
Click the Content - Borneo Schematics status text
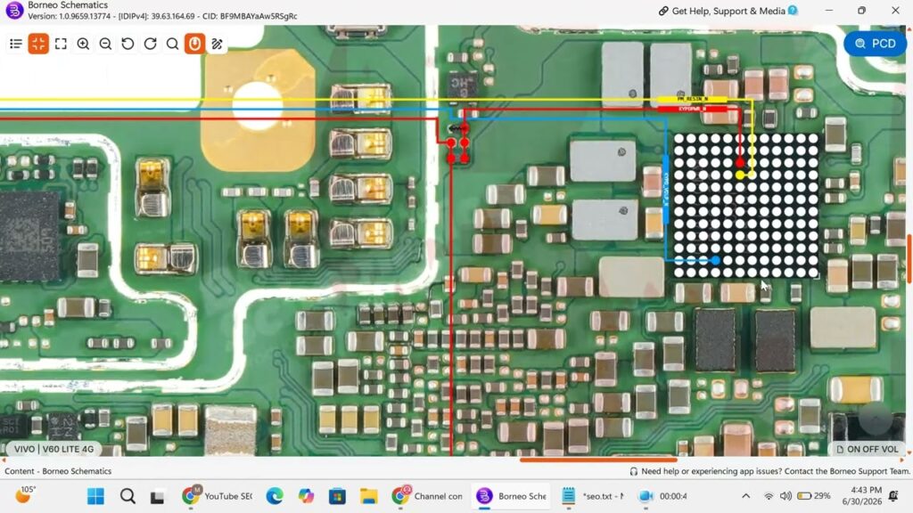pyautogui.click(x=58, y=471)
